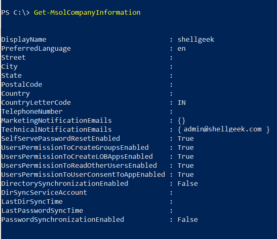Click the CountryLetterCode property label
Screen dimensions: 277x239
(x=36, y=103)
